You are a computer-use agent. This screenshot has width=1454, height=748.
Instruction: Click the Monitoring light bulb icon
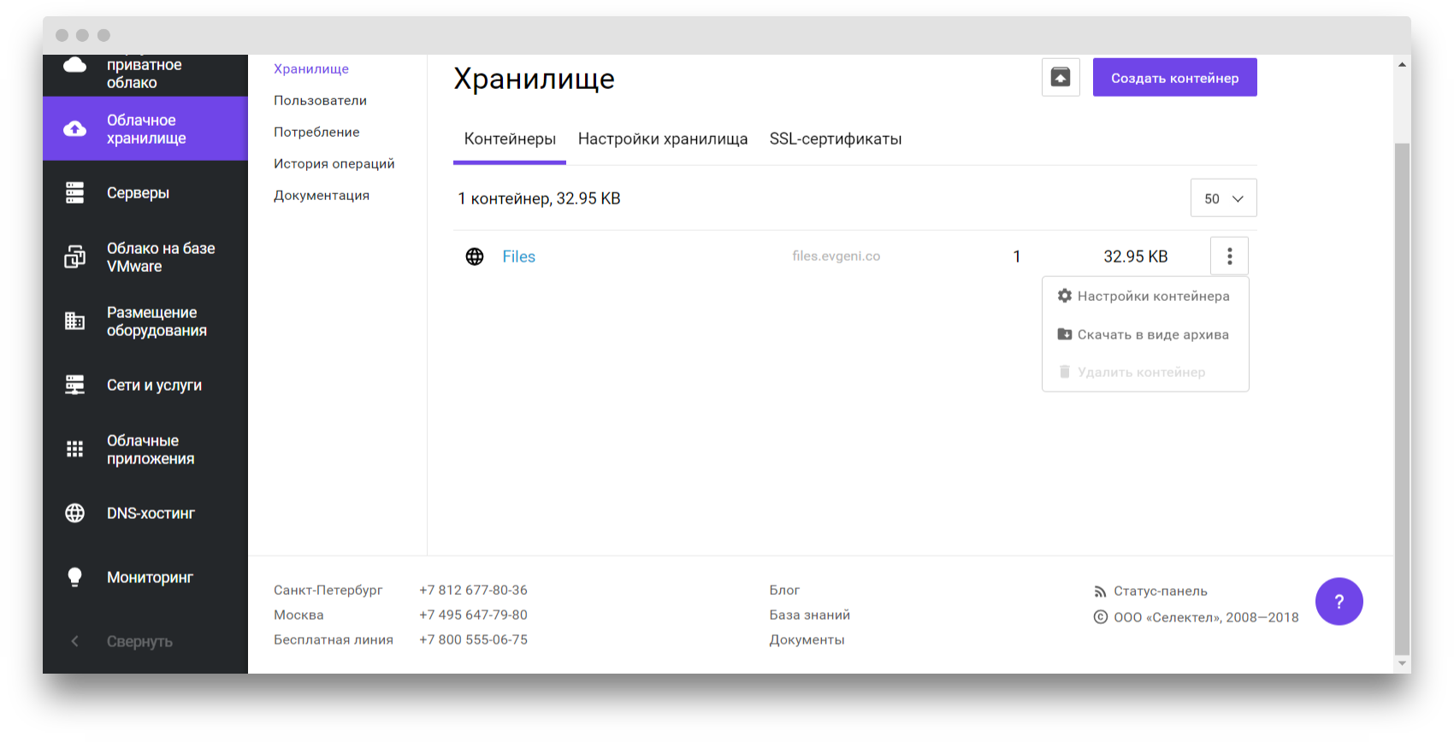[x=75, y=577]
